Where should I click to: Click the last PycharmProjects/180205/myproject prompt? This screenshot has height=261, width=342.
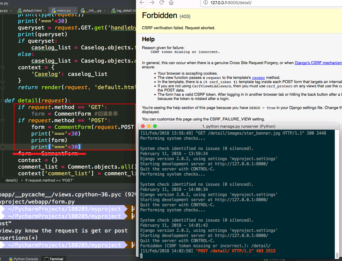(x=64, y=245)
